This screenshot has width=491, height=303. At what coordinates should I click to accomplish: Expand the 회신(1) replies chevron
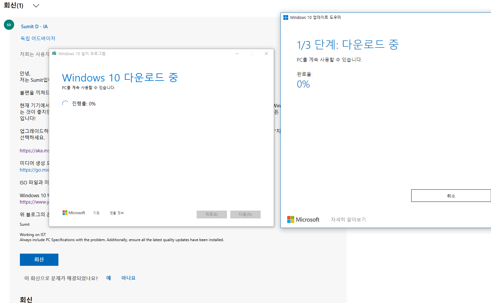click(x=36, y=6)
